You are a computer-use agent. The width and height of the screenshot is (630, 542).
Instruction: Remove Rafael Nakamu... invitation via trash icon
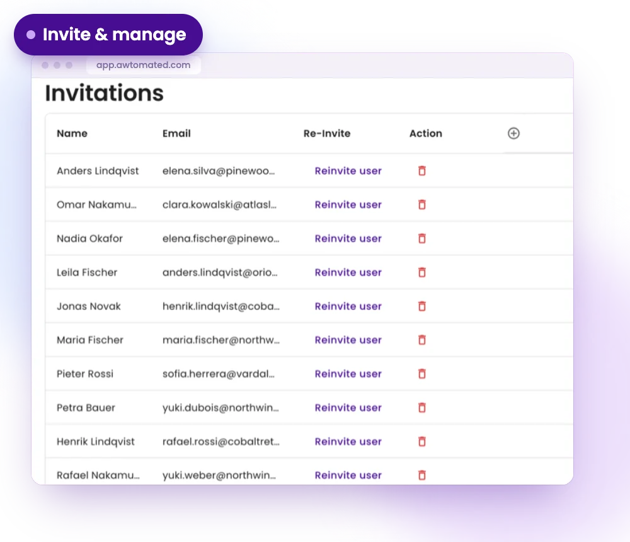click(x=422, y=475)
